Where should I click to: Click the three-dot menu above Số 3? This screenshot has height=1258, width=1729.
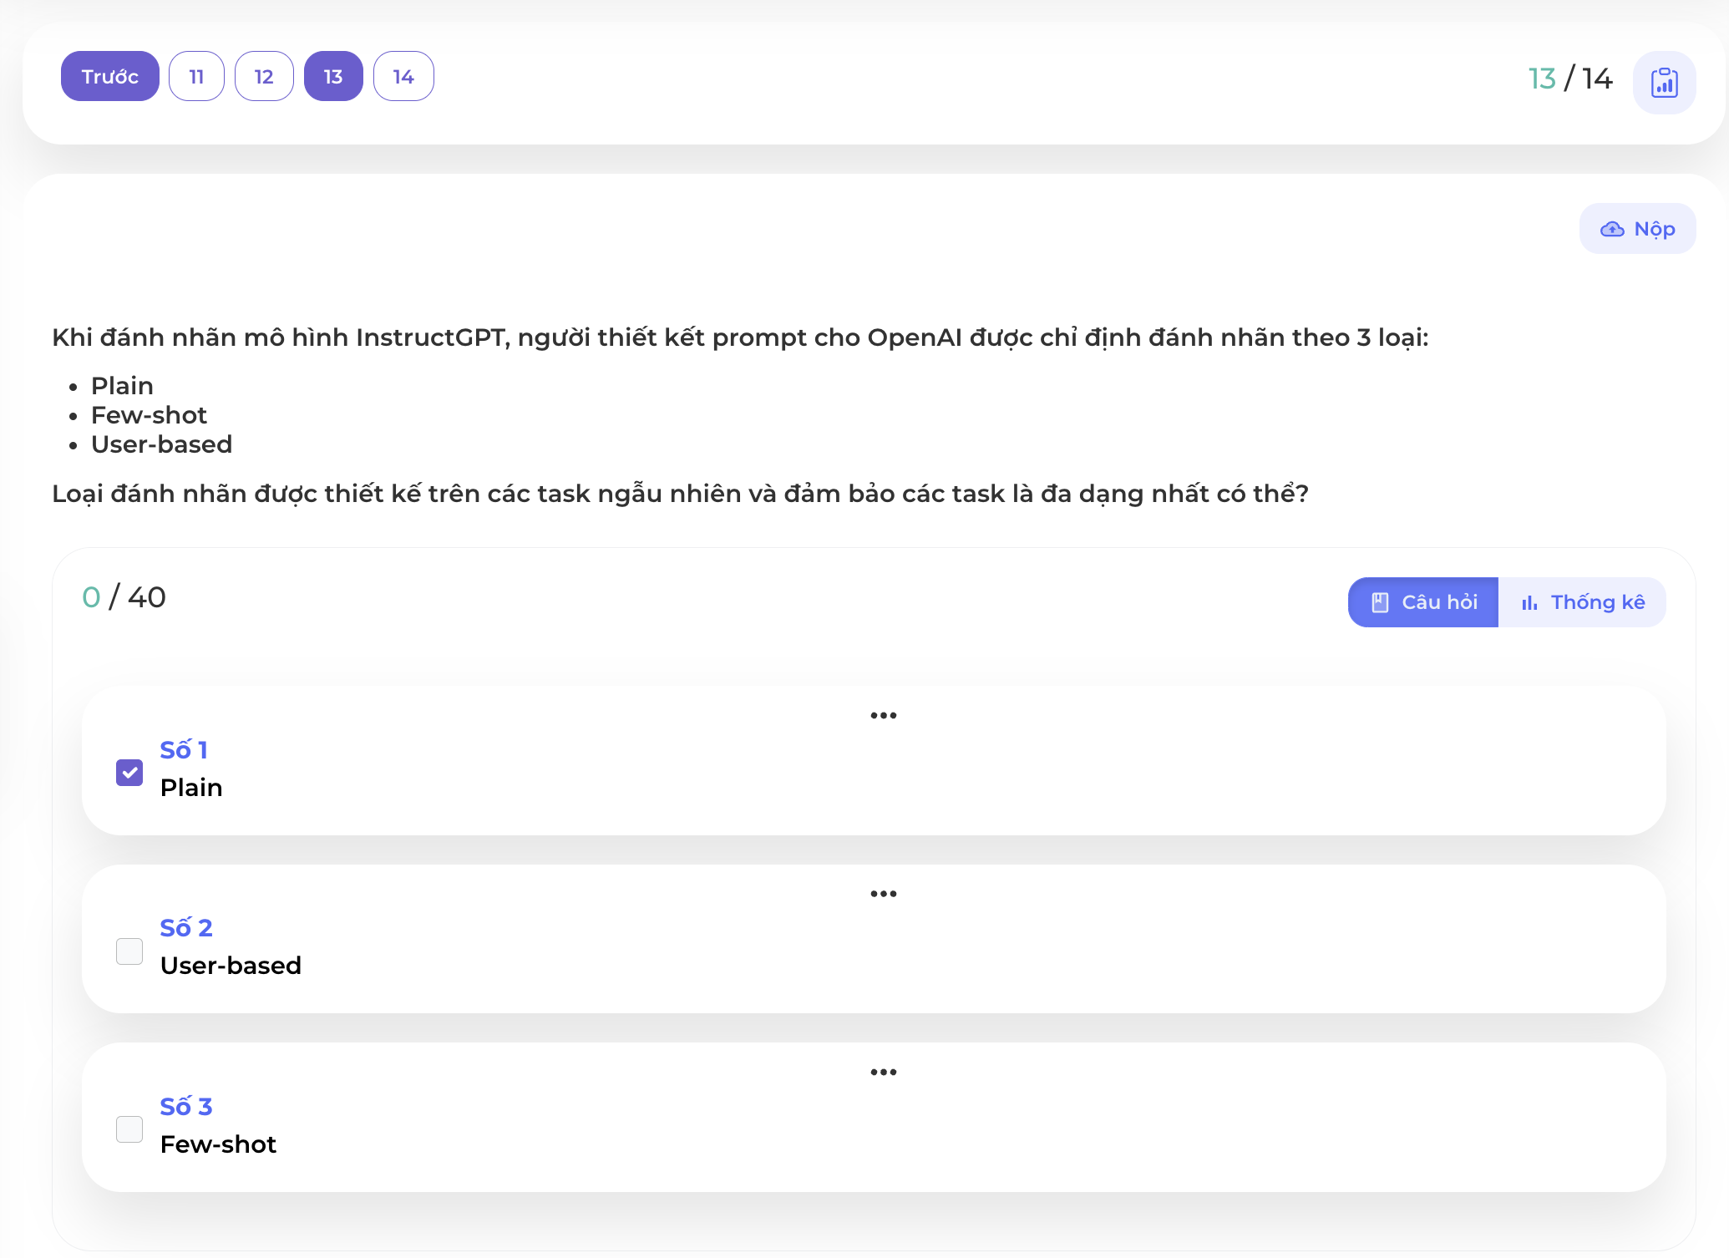coord(883,1072)
